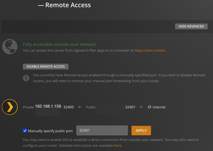Open the detailed instructions 'here' link
The width and height of the screenshot is (213, 151).
pos(118,145)
